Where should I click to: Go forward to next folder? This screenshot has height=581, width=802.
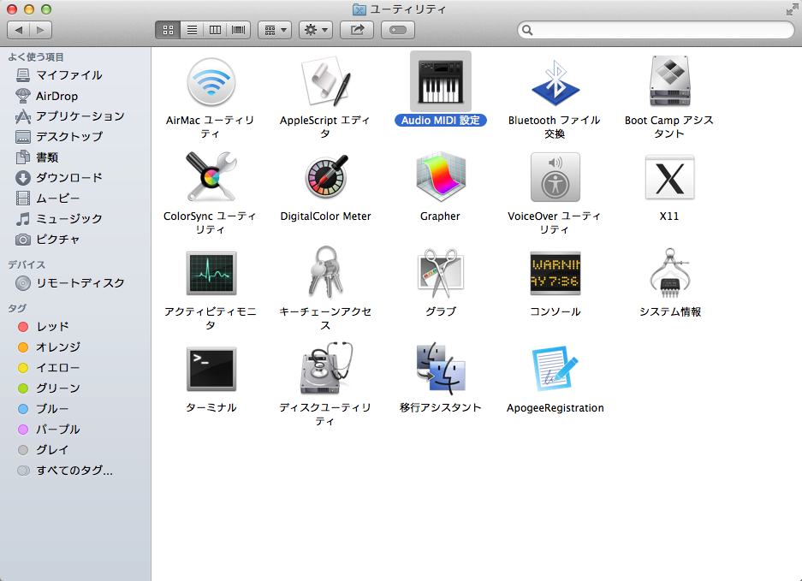[x=40, y=30]
